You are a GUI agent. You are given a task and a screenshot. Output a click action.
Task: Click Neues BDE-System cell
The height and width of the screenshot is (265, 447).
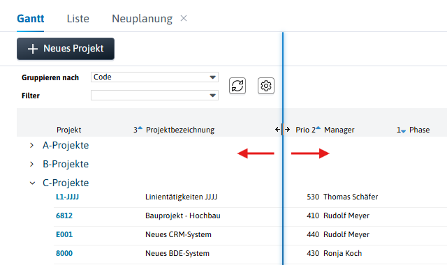point(177,253)
